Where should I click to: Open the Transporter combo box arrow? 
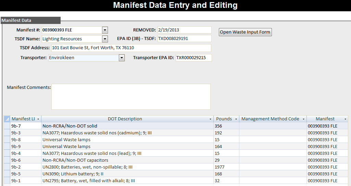(122, 58)
